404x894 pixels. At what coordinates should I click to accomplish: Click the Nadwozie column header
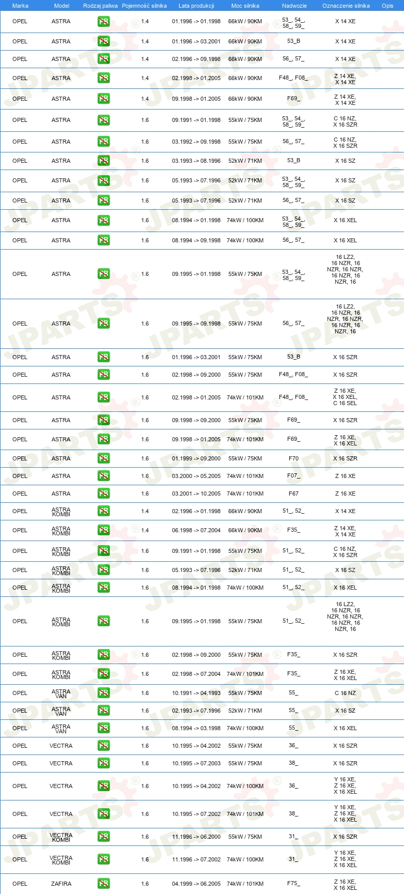[294, 6]
